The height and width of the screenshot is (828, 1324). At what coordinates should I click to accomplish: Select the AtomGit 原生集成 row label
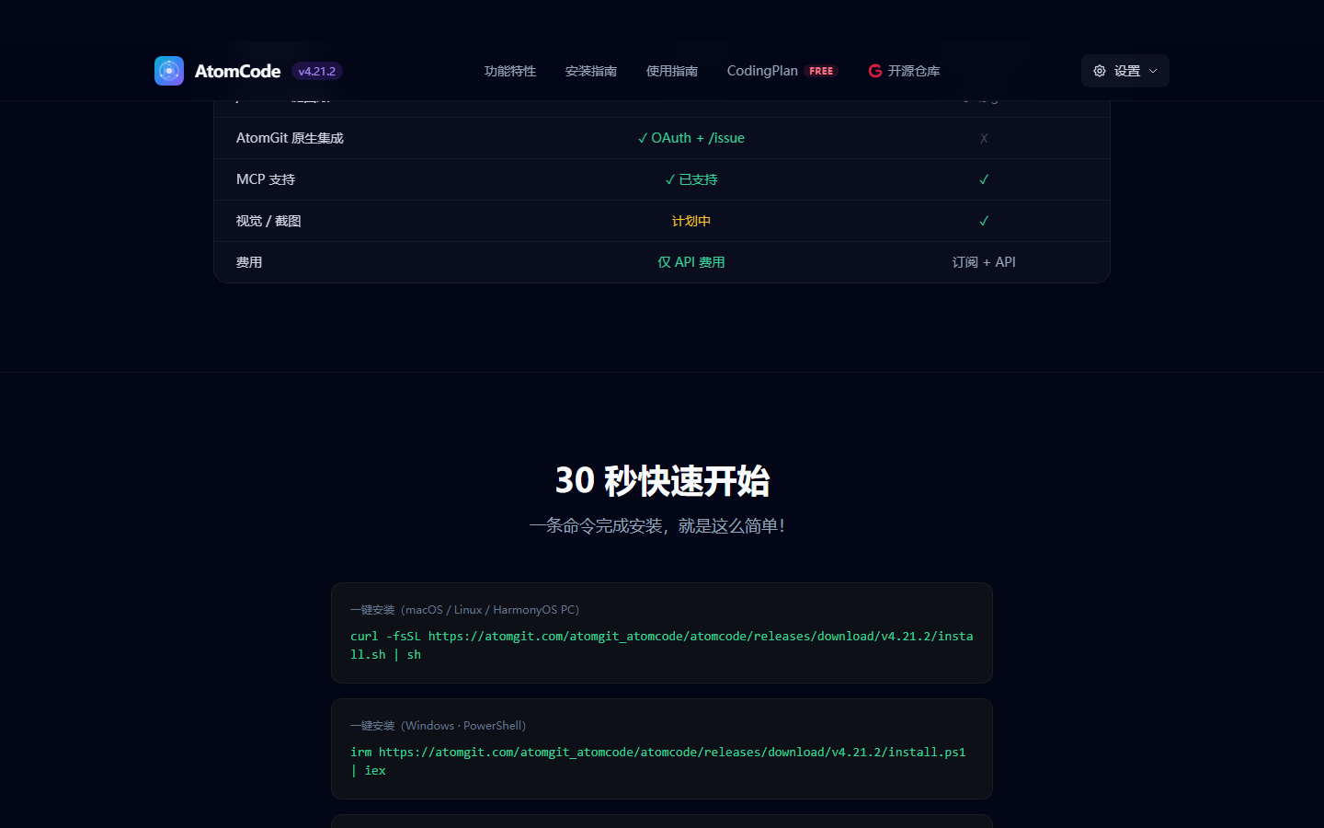coord(290,138)
